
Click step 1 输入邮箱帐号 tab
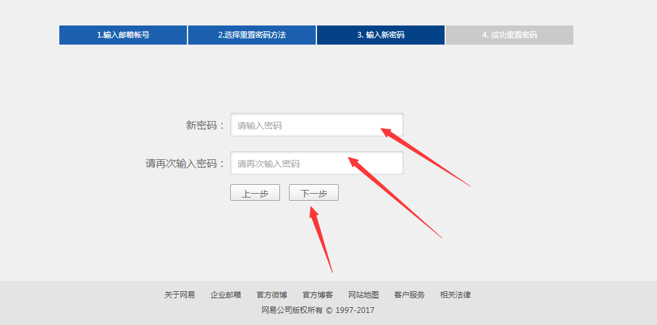coord(123,35)
